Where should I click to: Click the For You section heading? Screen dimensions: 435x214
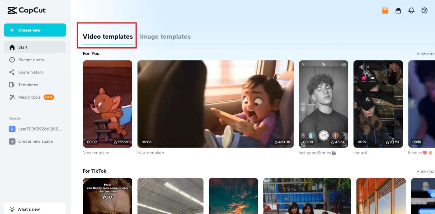(91, 53)
